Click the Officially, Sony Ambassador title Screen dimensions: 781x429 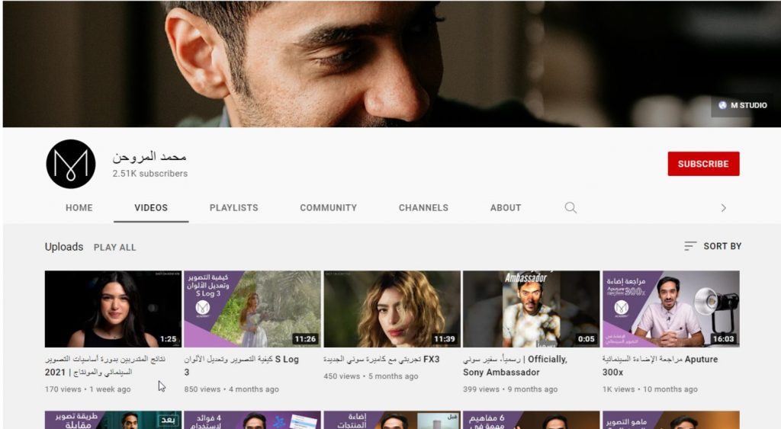click(x=515, y=365)
